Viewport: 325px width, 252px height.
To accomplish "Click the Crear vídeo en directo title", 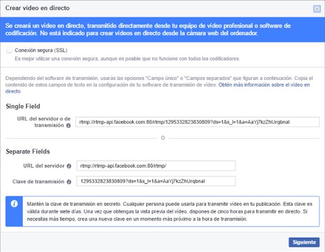I will [37, 8].
